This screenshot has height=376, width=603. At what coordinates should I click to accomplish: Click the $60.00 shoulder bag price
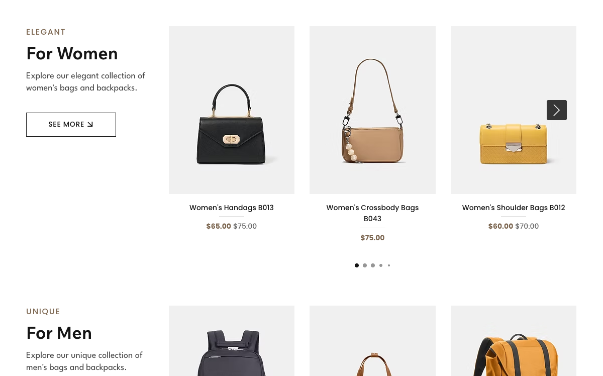[x=500, y=226]
